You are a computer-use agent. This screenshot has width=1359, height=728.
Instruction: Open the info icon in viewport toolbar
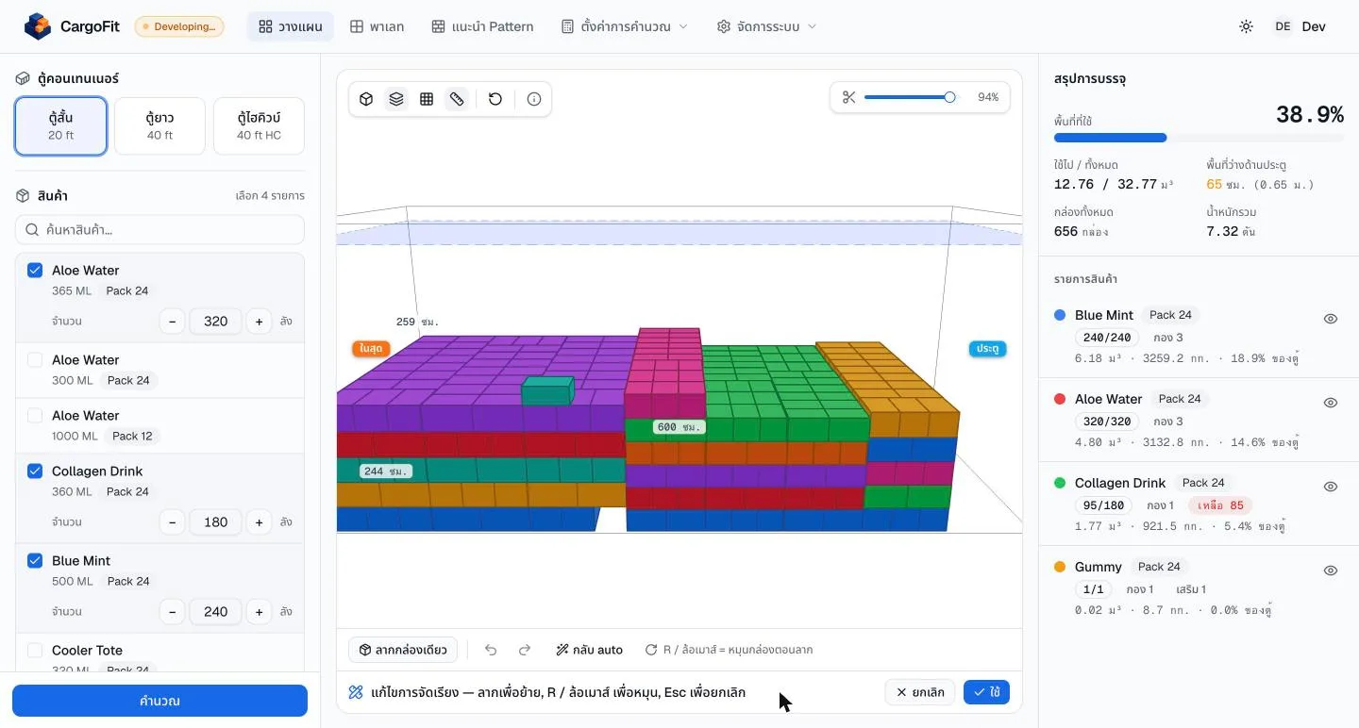tap(534, 99)
